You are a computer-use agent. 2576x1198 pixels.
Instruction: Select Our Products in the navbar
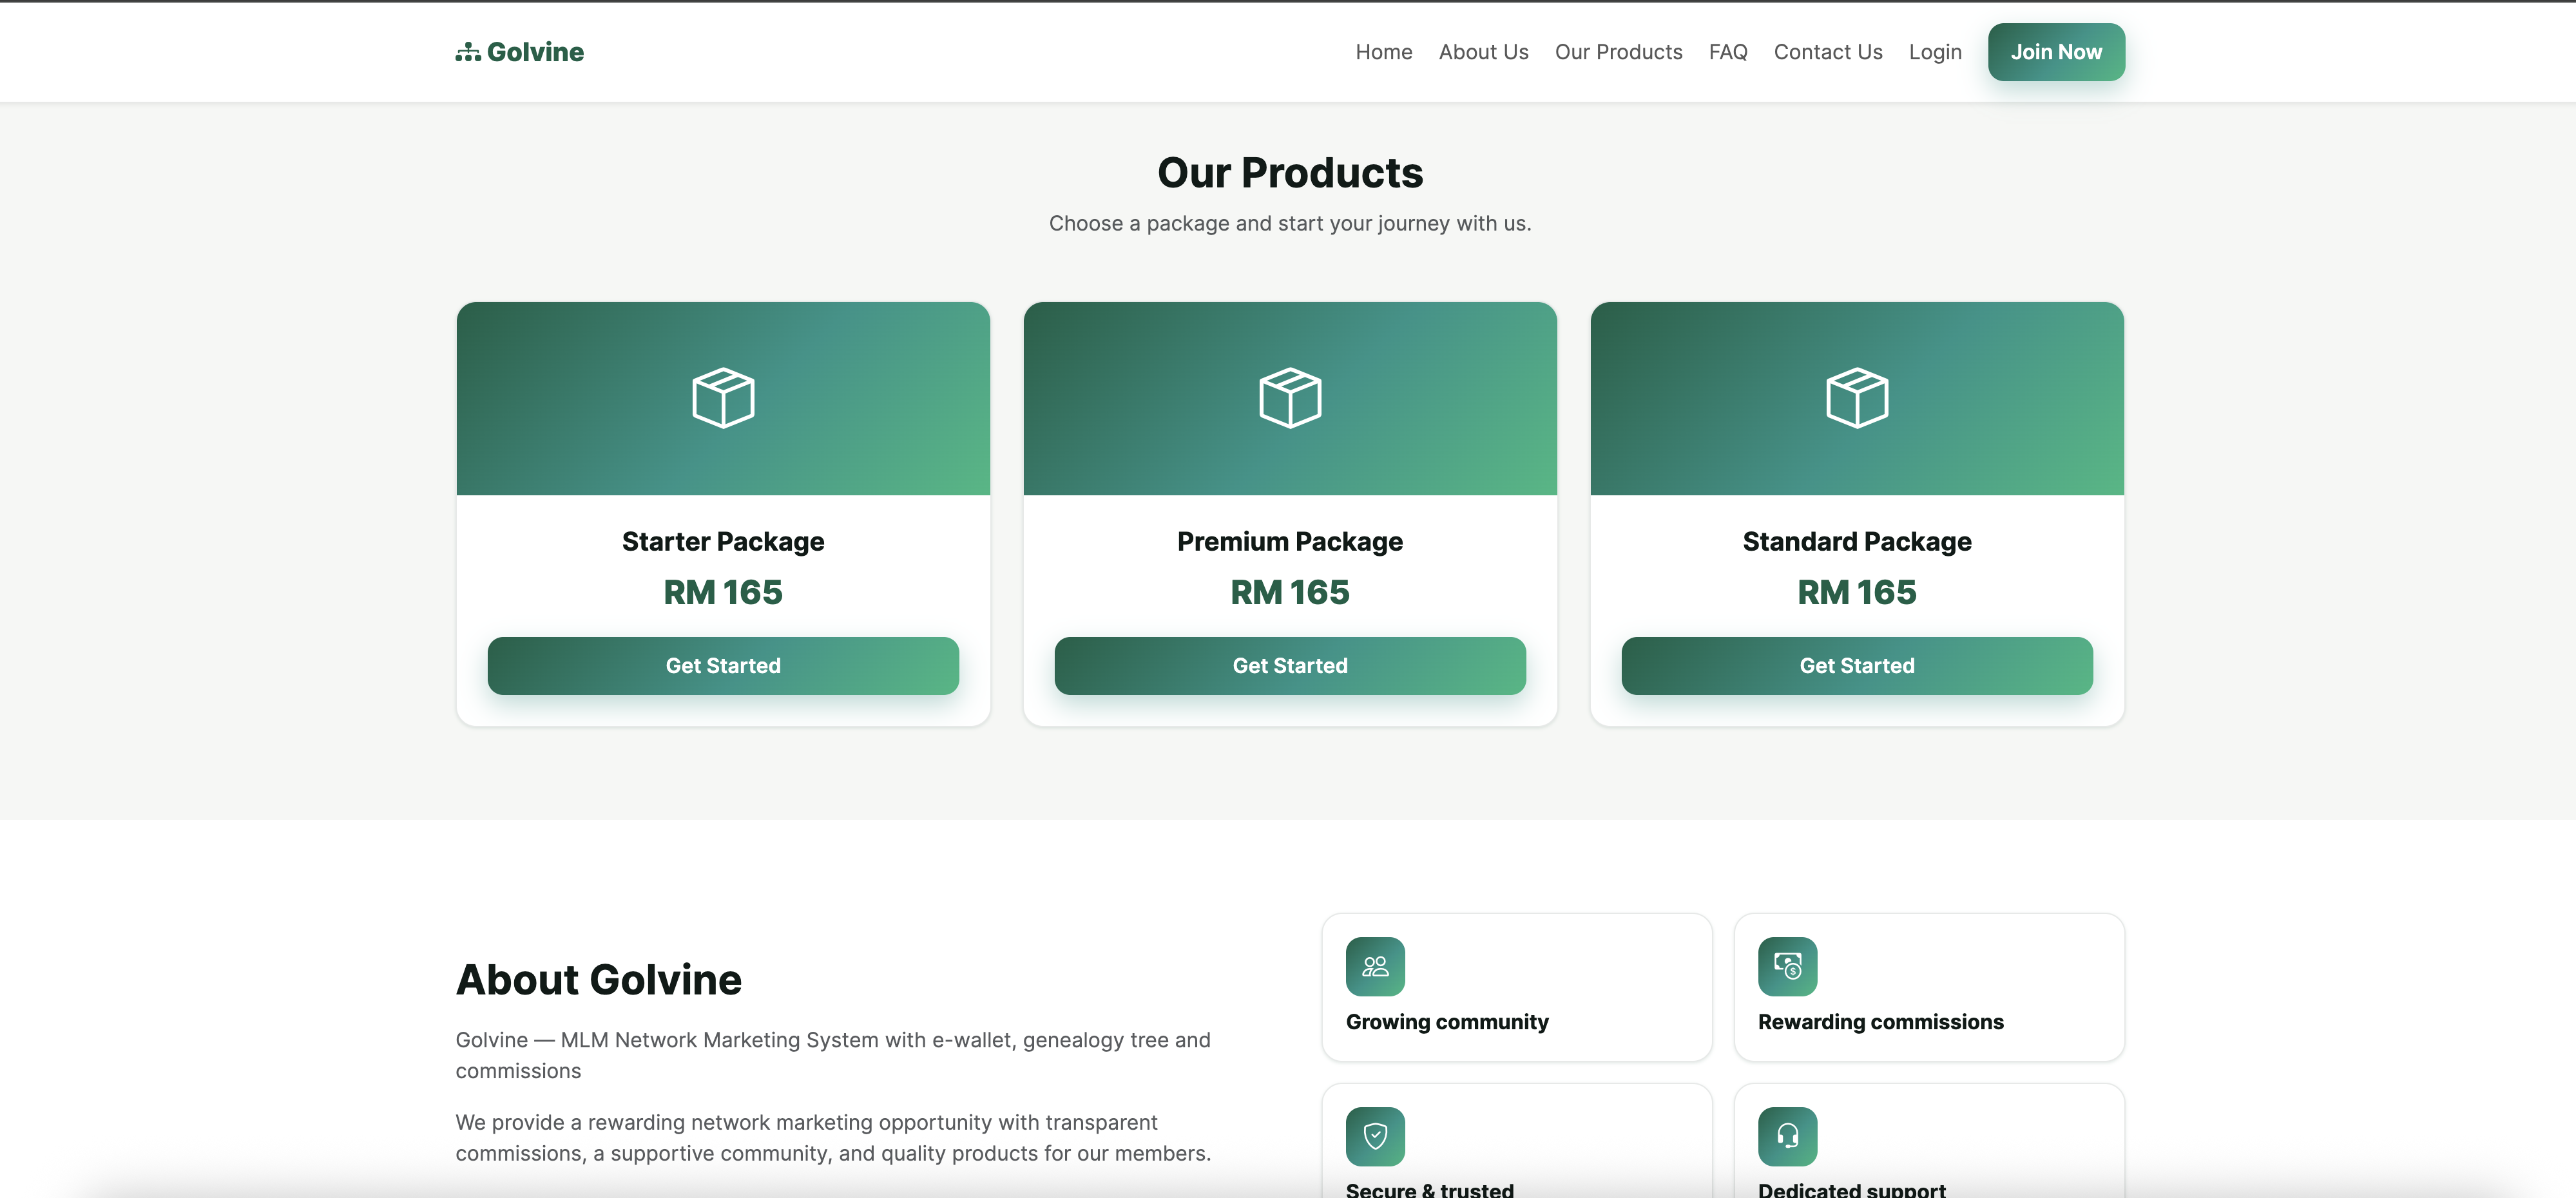pos(1618,52)
